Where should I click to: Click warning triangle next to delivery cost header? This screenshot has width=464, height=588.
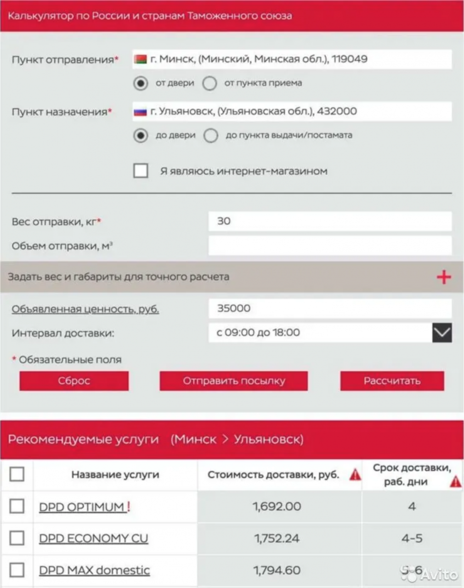pyautogui.click(x=355, y=475)
